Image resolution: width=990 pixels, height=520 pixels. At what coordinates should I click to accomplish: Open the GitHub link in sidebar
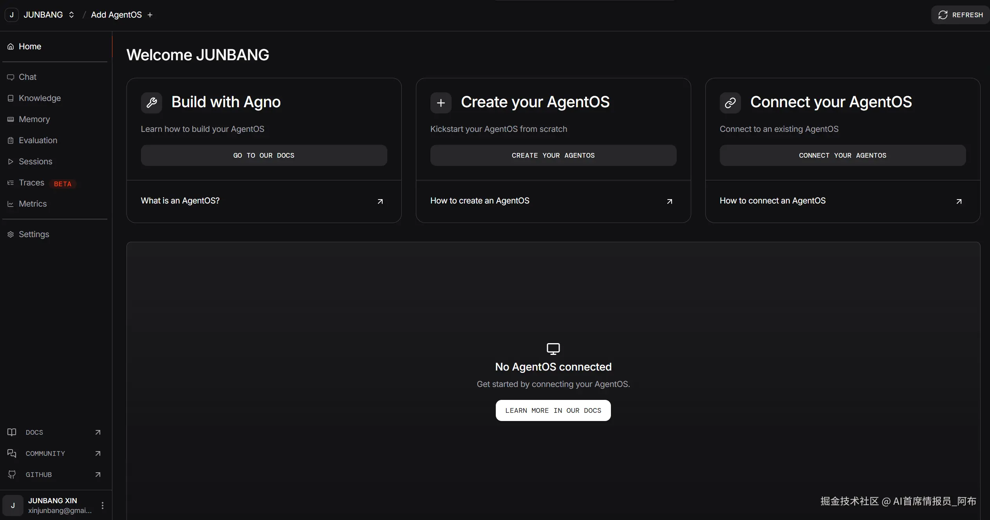tap(38, 475)
